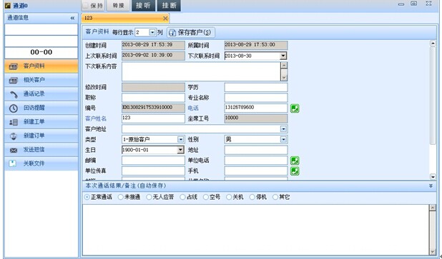Open the 客户地址 dropdown
Viewport: 442px width, 259px height.
coord(283,129)
